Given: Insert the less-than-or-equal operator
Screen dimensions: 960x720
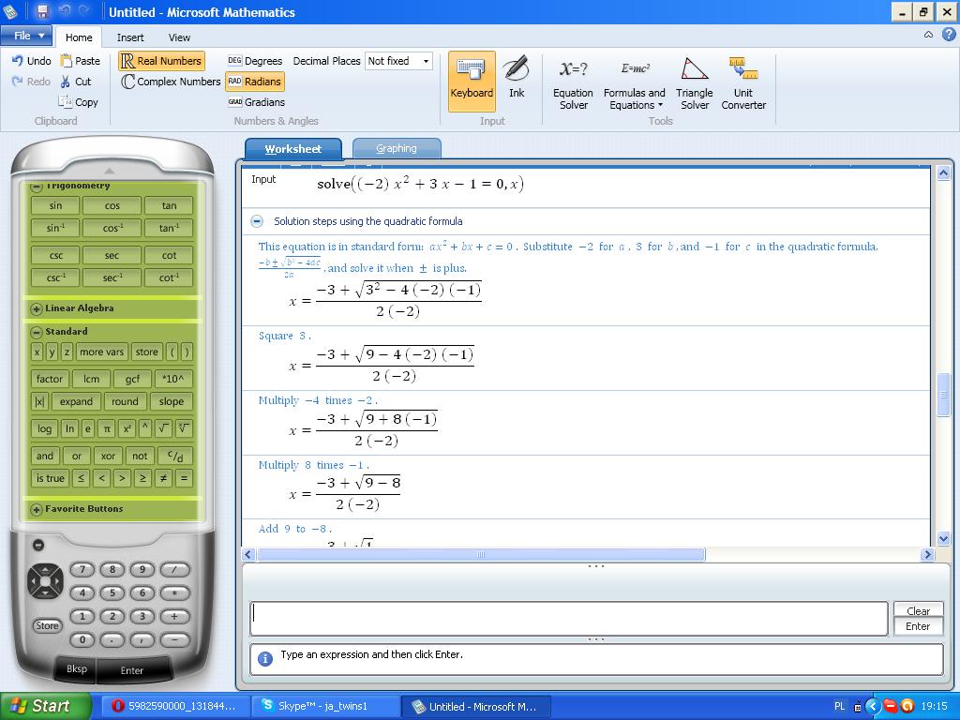Looking at the screenshot, I should (81, 478).
